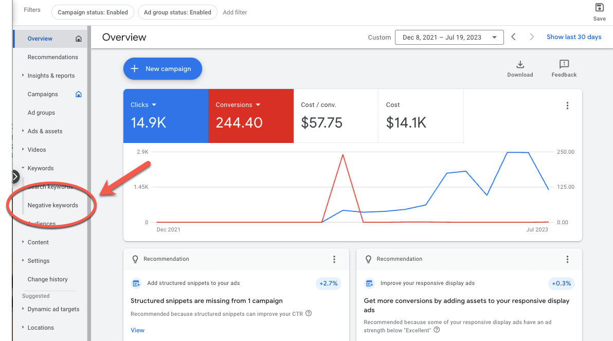Viewport: 613px width, 341px height.
Task: Click the lightbulb icon on the right Recommendation card
Action: pyautogui.click(x=368, y=259)
